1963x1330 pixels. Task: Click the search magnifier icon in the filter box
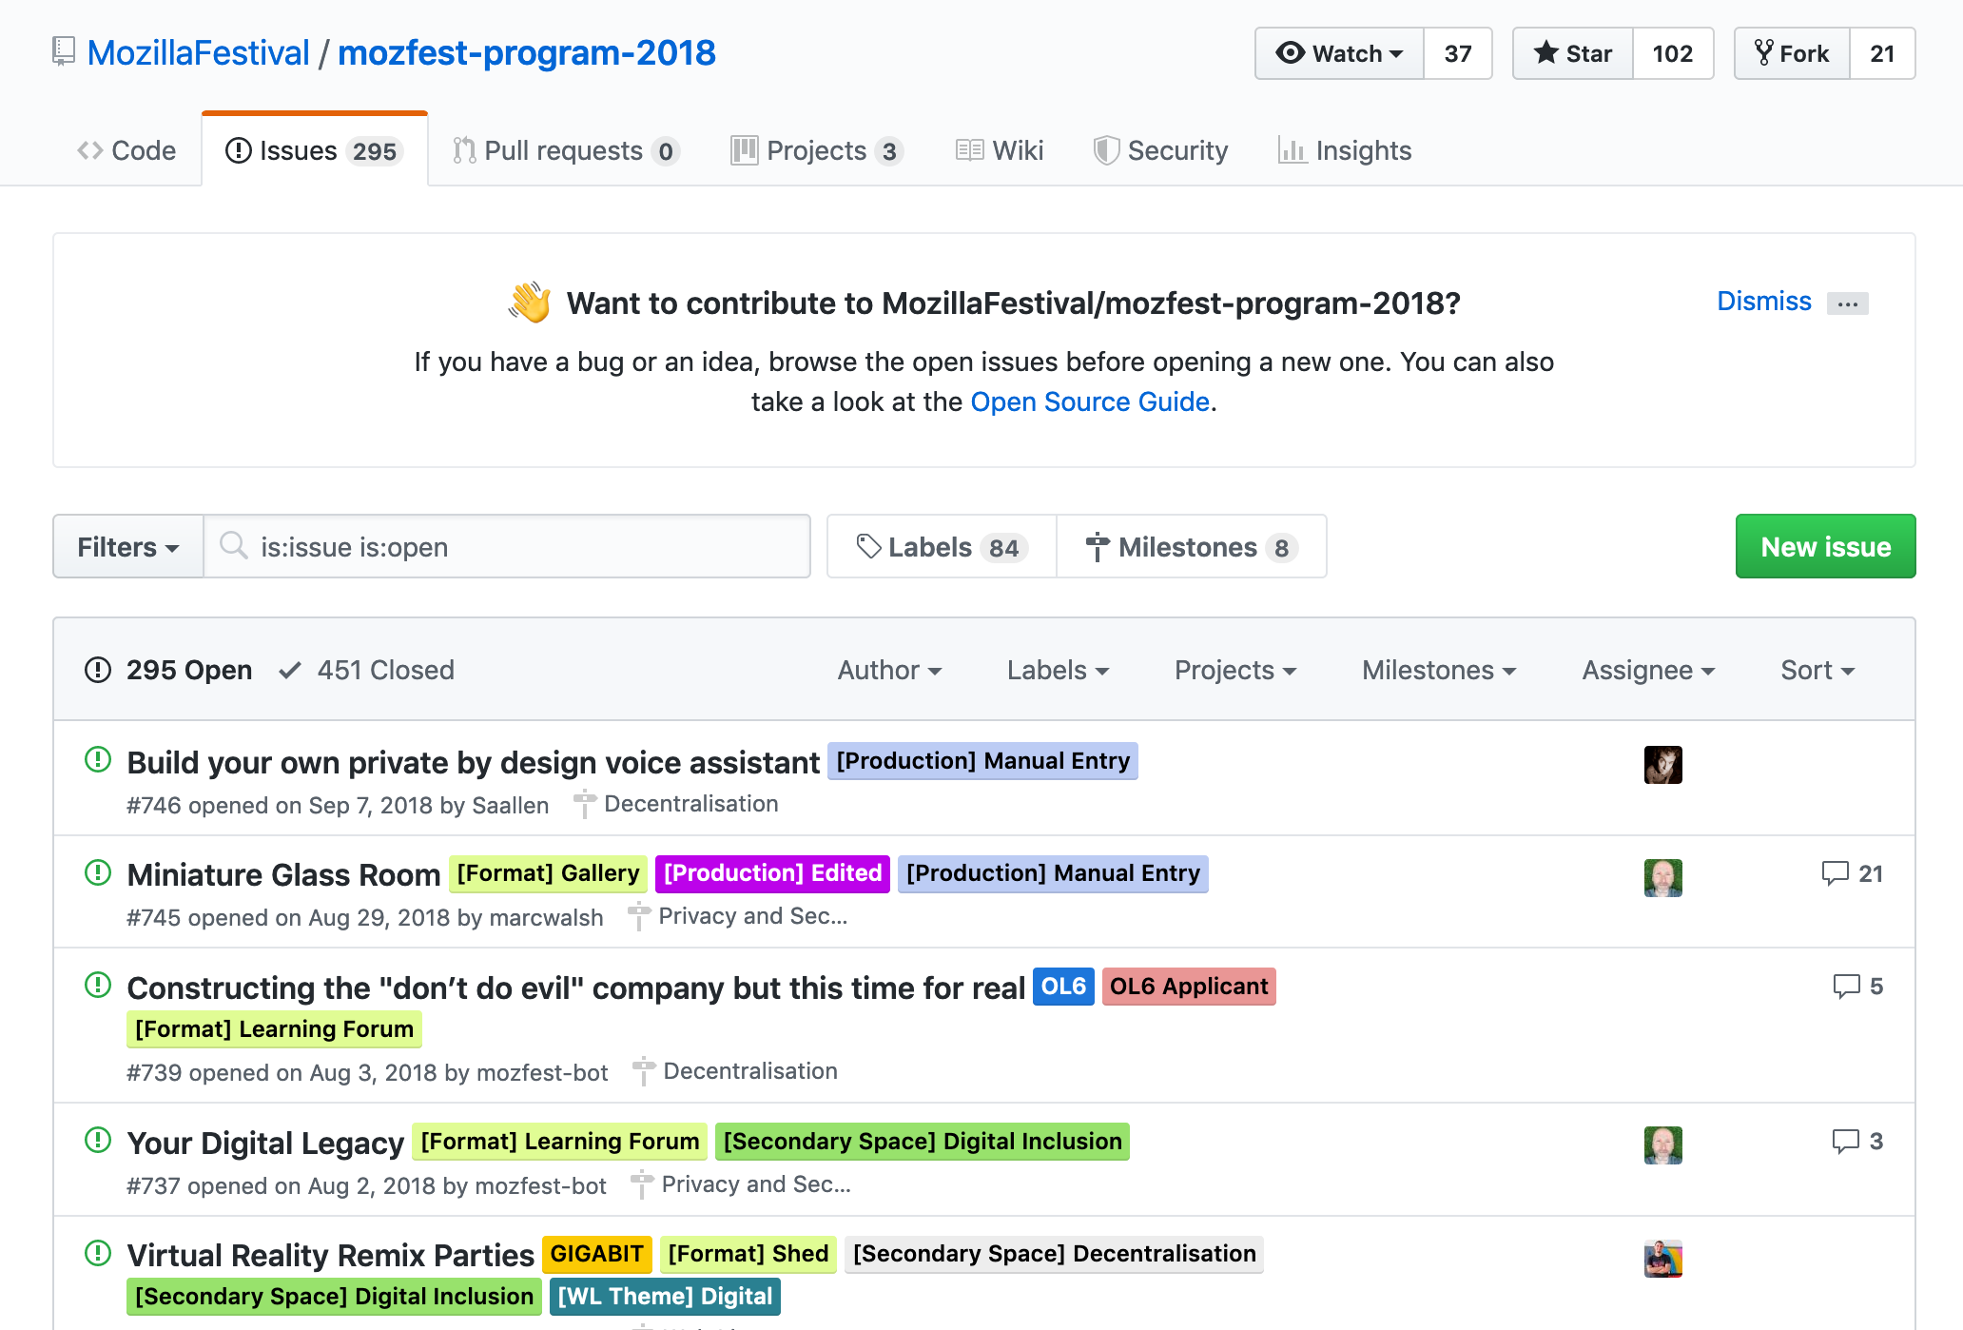pyautogui.click(x=233, y=545)
